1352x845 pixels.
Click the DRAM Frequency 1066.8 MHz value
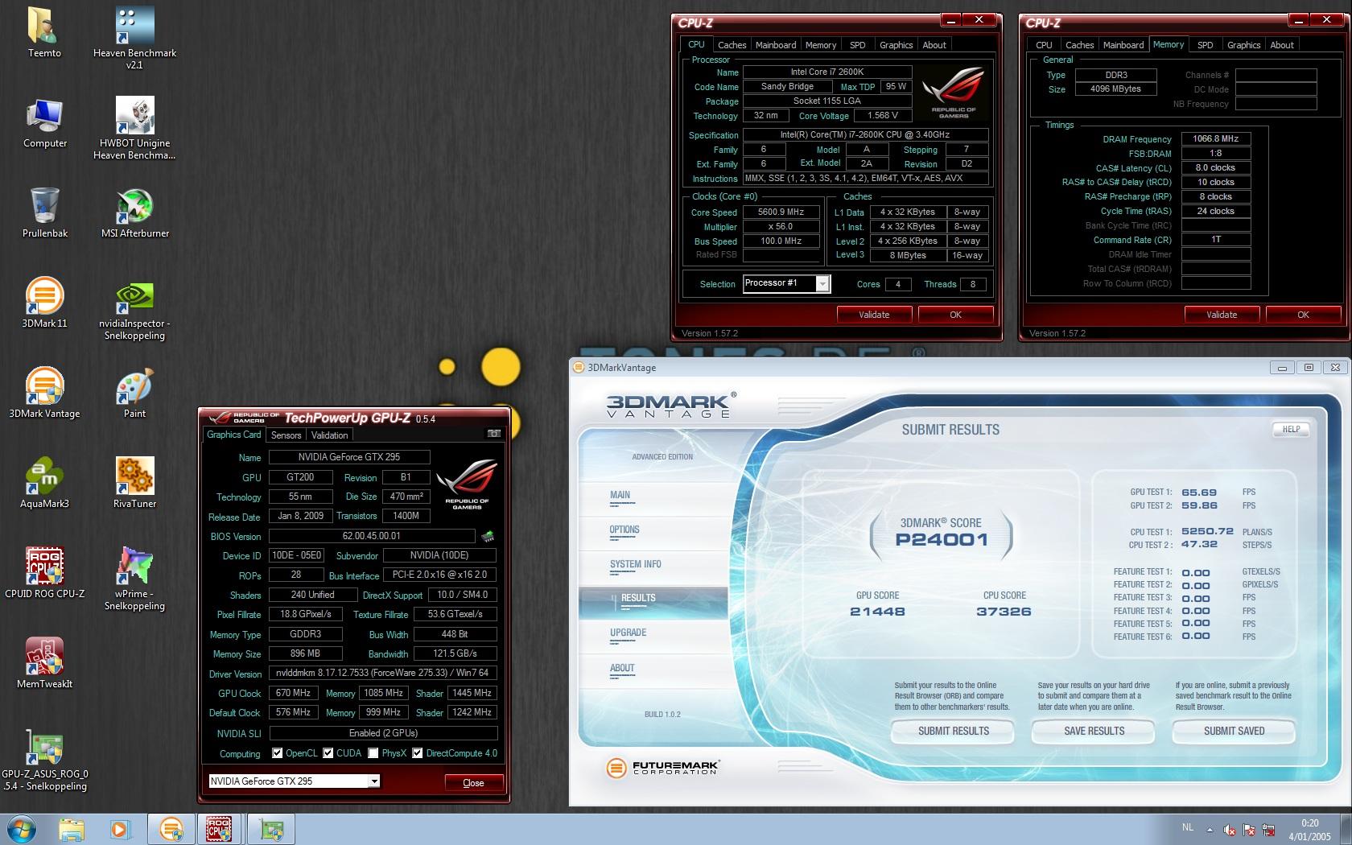(x=1215, y=138)
